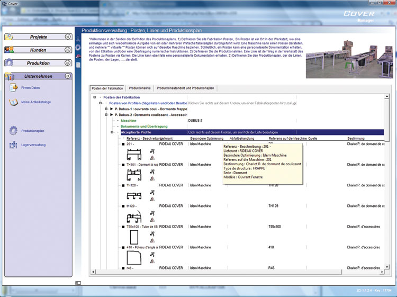
Task: Click the Projekte folder icon
Action: pos(9,37)
